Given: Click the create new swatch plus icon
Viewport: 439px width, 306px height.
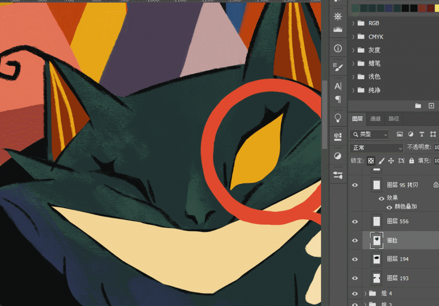Looking at the screenshot, I should coord(431,105).
